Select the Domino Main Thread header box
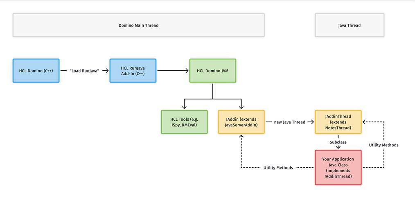Viewport: 415px width, 198px height. pyautogui.click(x=138, y=25)
